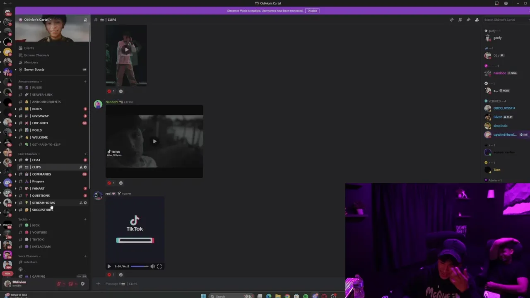Toggle the member list icon
Screen dimensions: 530x298
(x=477, y=19)
